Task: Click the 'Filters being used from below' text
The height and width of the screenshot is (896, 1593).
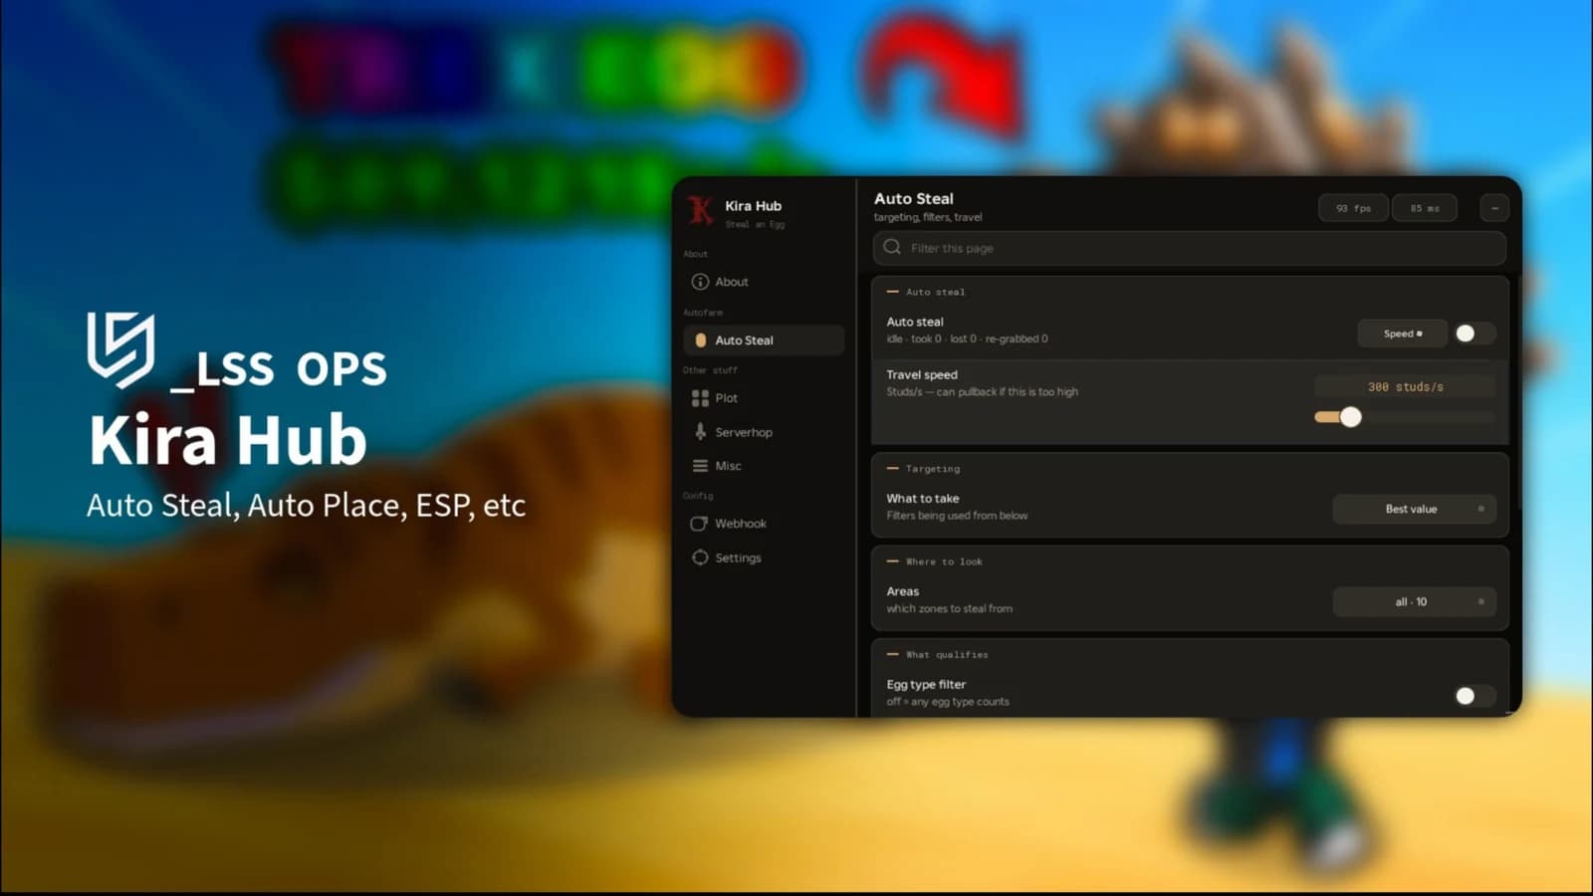Action: coord(957,516)
